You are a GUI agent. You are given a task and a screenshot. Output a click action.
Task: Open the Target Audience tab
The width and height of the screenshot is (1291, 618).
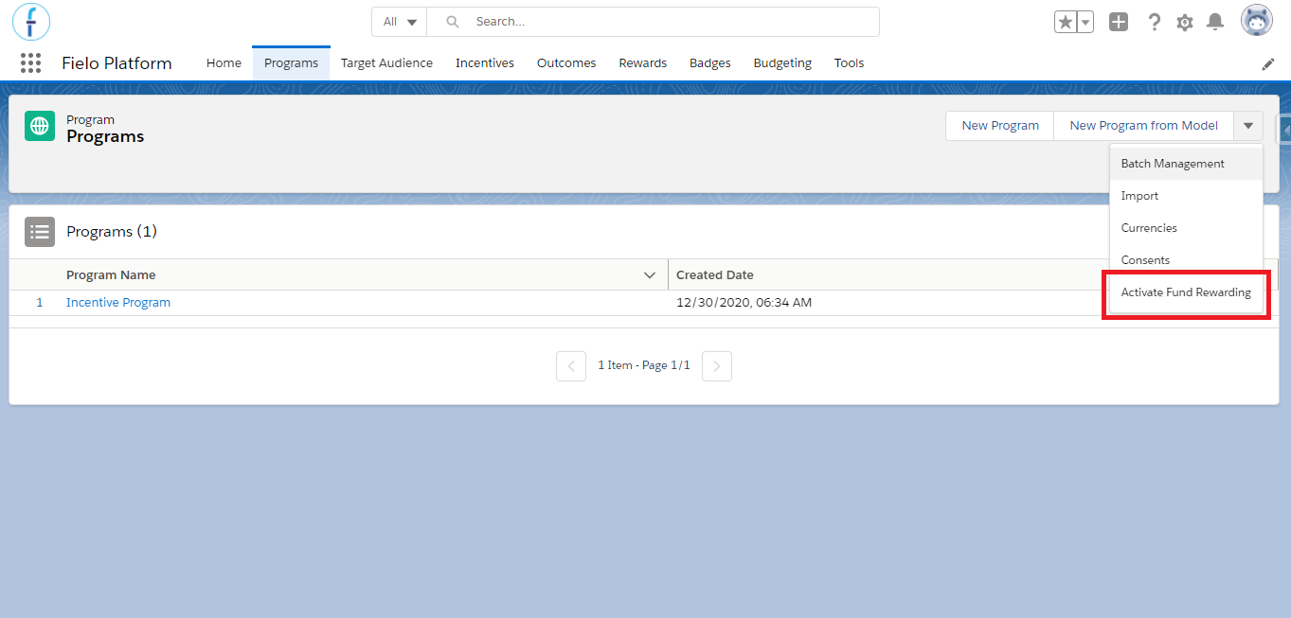click(386, 63)
